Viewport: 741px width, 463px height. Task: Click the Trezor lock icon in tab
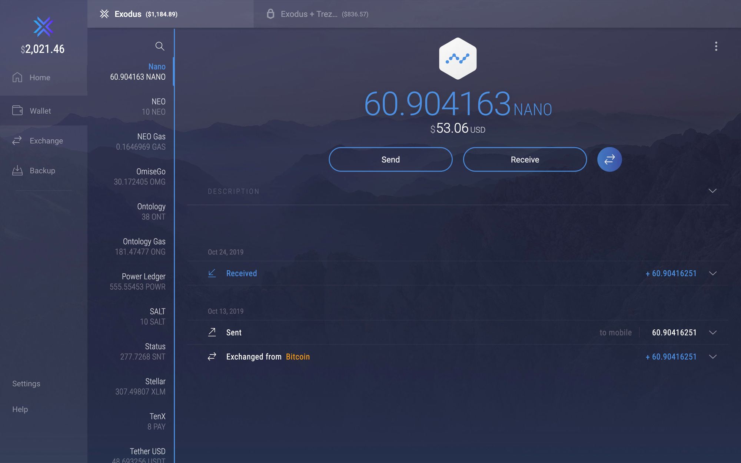(x=270, y=14)
